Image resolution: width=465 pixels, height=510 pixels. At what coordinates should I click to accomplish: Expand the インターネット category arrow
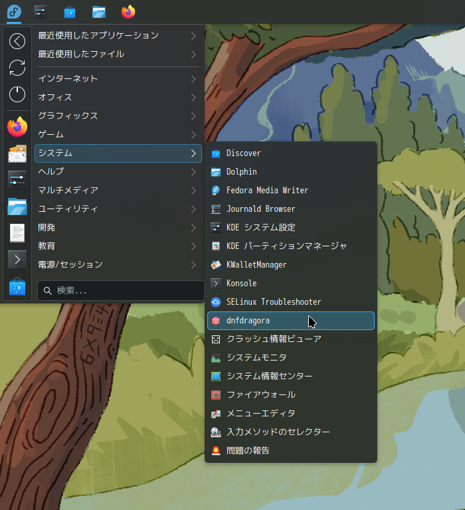(193, 79)
